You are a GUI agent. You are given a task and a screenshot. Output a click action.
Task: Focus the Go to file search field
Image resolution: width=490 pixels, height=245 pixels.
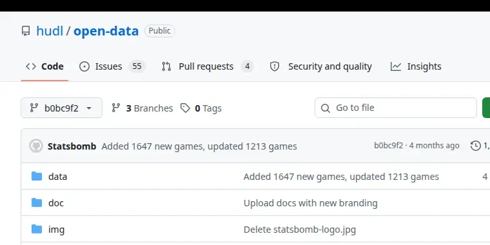click(396, 108)
